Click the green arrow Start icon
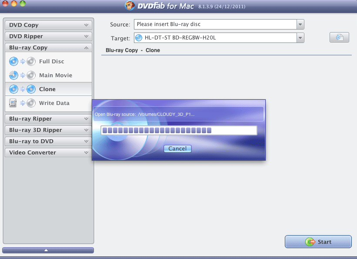The width and height of the screenshot is (357, 259). (310, 242)
